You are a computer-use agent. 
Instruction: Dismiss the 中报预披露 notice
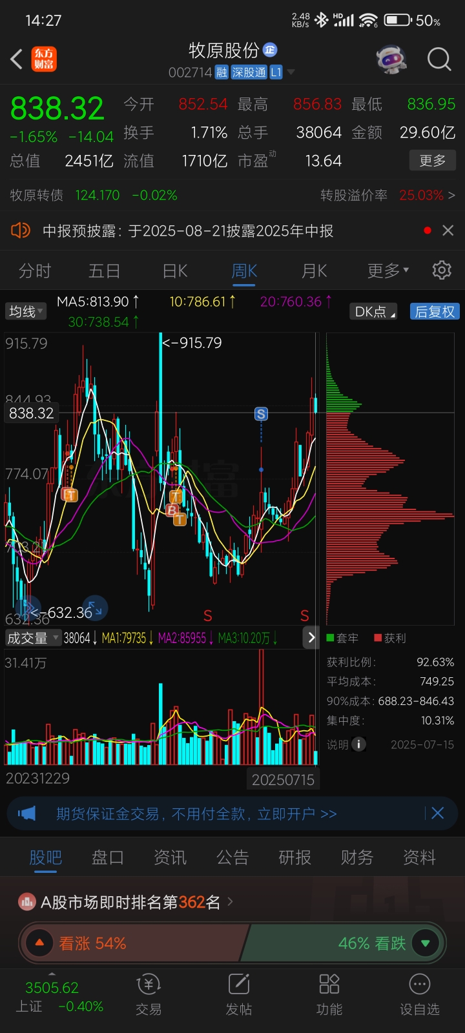448,230
